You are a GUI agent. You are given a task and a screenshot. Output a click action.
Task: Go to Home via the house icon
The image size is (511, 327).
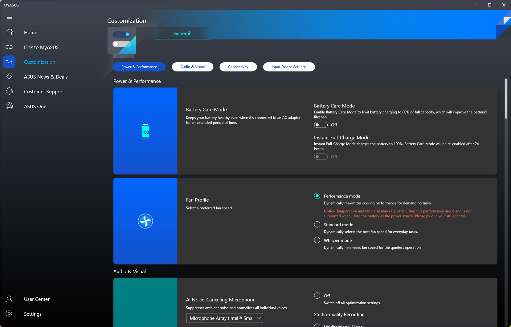[9, 32]
